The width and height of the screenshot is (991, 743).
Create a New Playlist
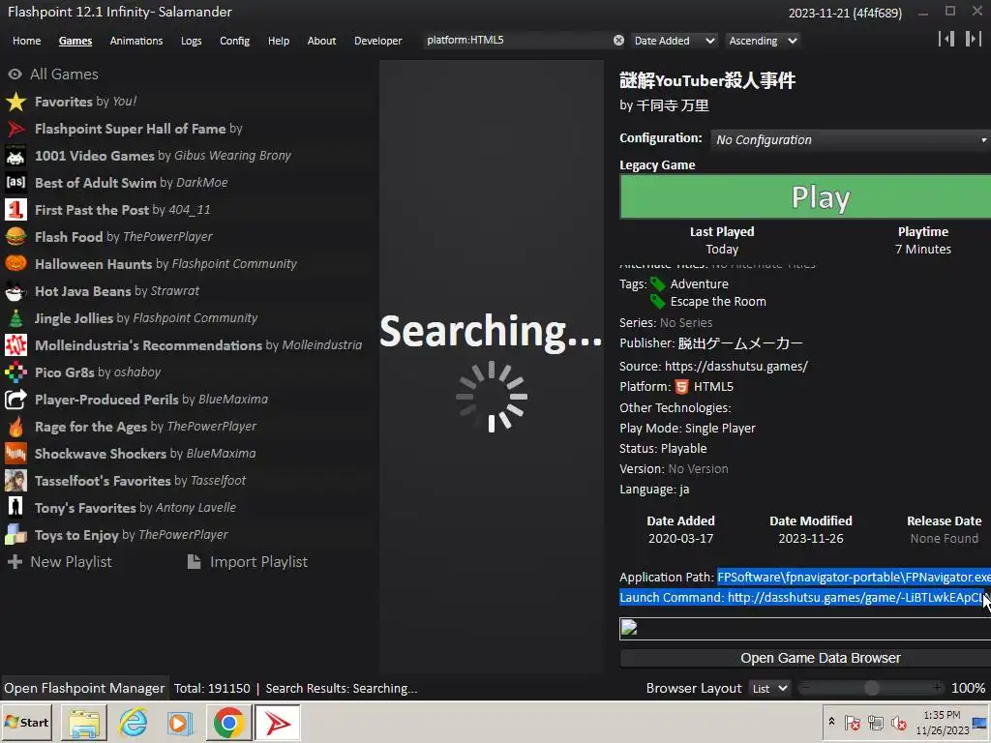pos(59,562)
